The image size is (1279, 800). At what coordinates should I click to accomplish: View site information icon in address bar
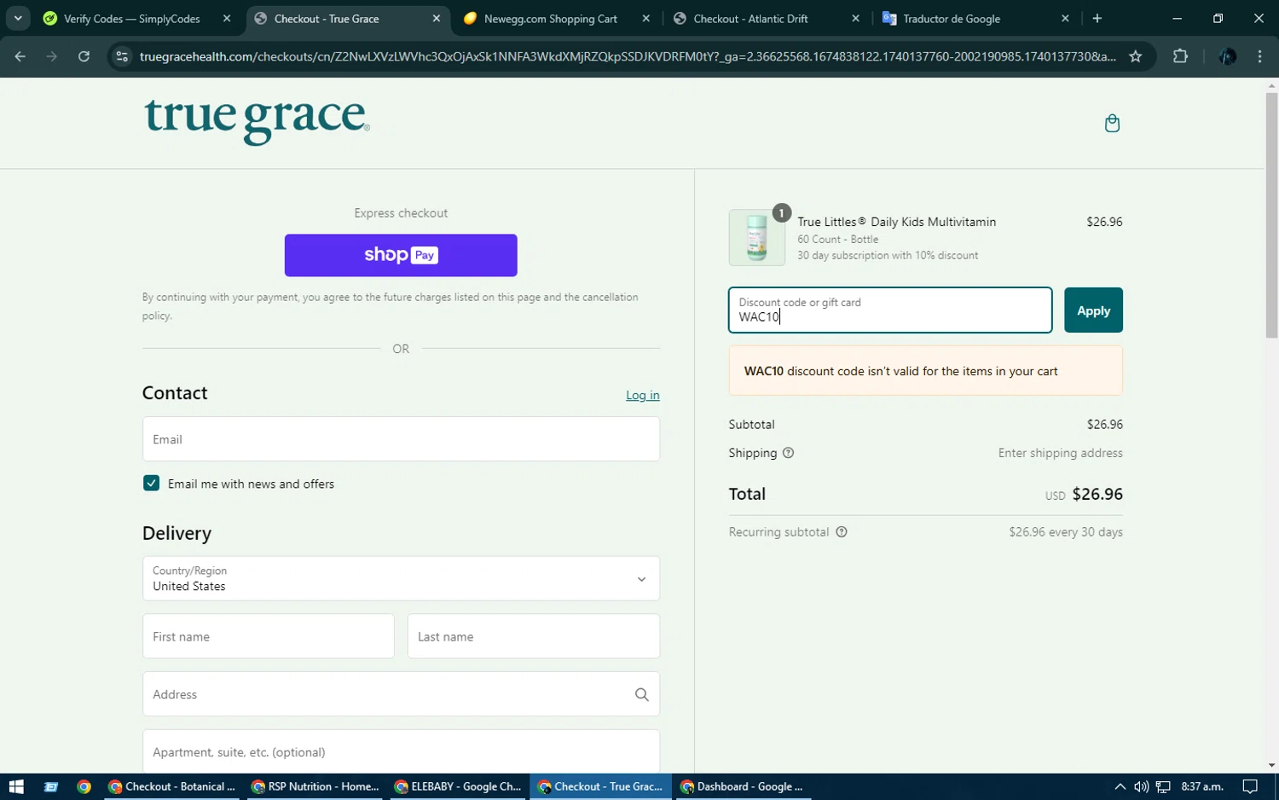pyautogui.click(x=122, y=56)
